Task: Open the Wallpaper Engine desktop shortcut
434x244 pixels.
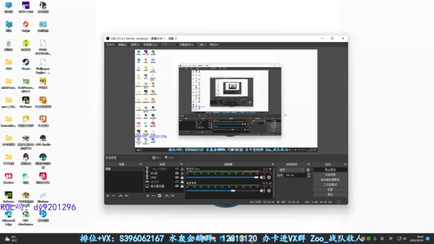Action: pyautogui.click(x=43, y=66)
